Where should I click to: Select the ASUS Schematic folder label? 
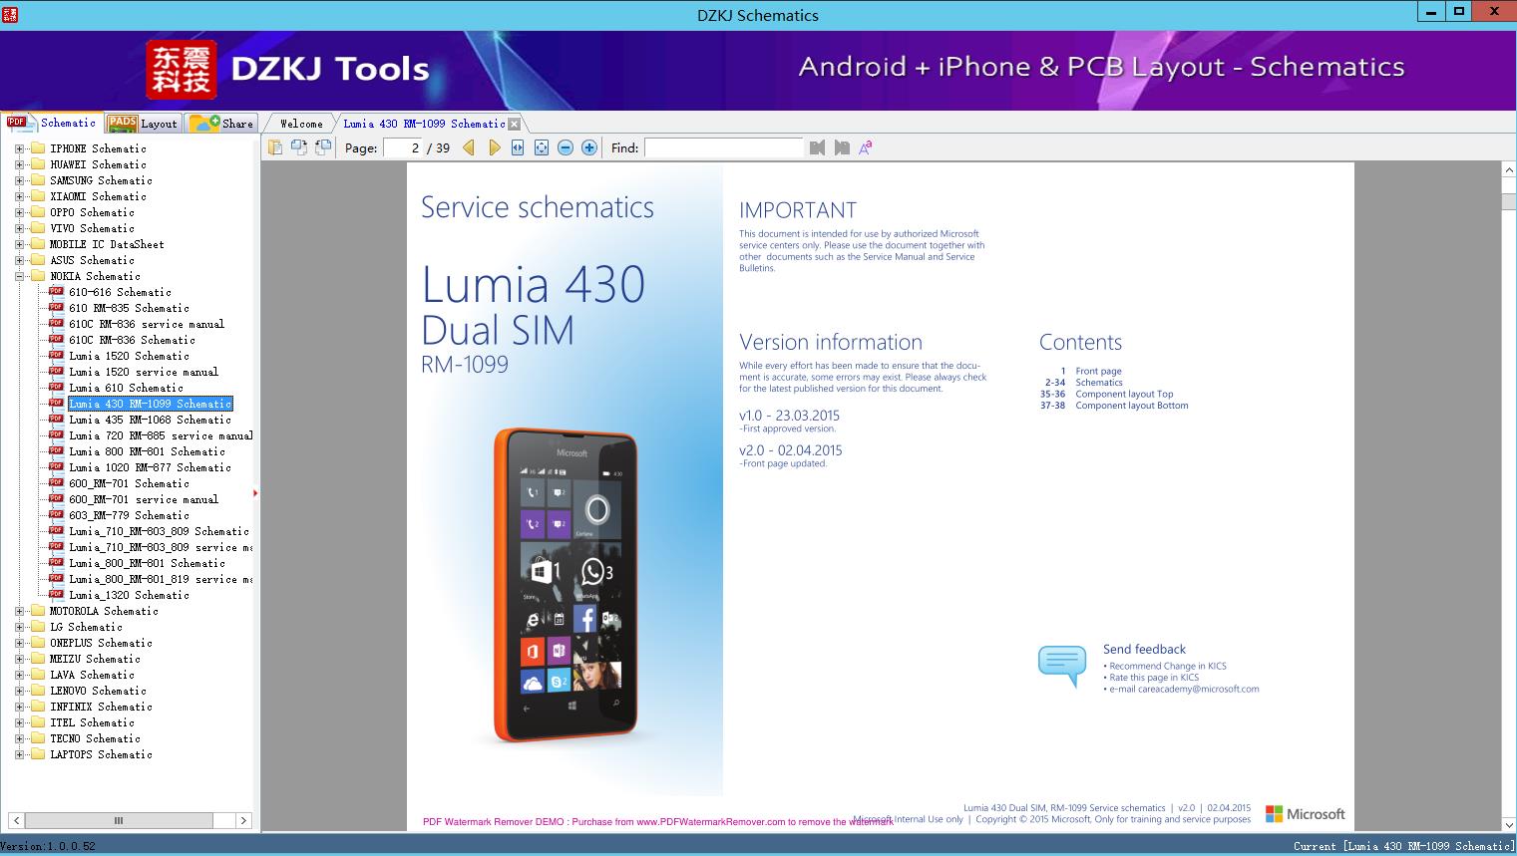[92, 260]
